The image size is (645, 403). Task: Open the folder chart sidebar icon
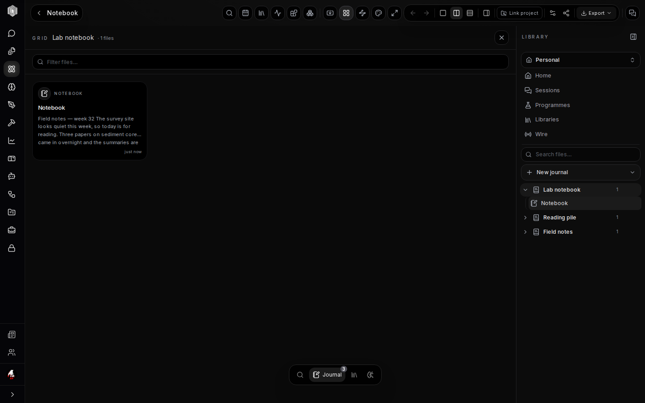pos(12,213)
